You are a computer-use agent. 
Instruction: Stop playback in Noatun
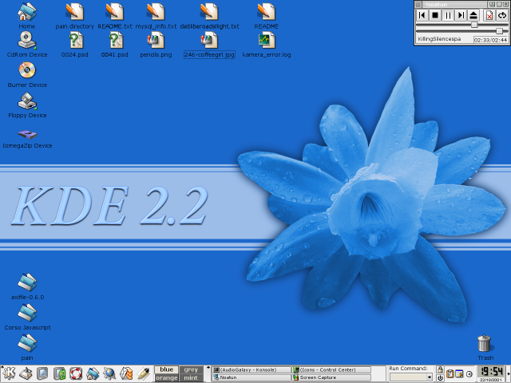[x=435, y=15]
